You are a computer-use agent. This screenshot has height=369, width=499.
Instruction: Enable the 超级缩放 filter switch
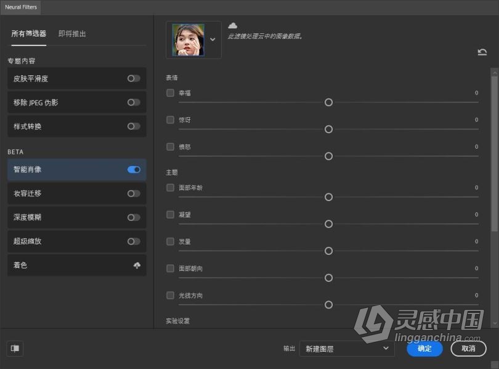[x=134, y=241]
